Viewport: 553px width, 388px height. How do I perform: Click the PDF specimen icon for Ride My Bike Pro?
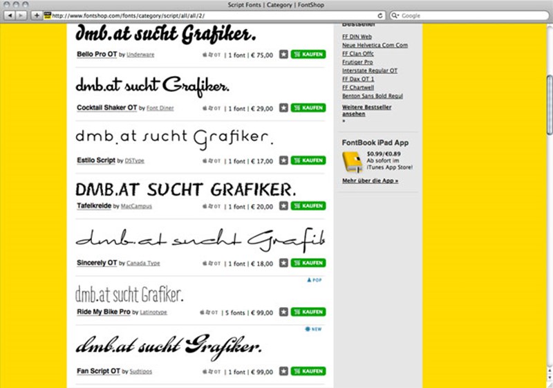(x=315, y=280)
